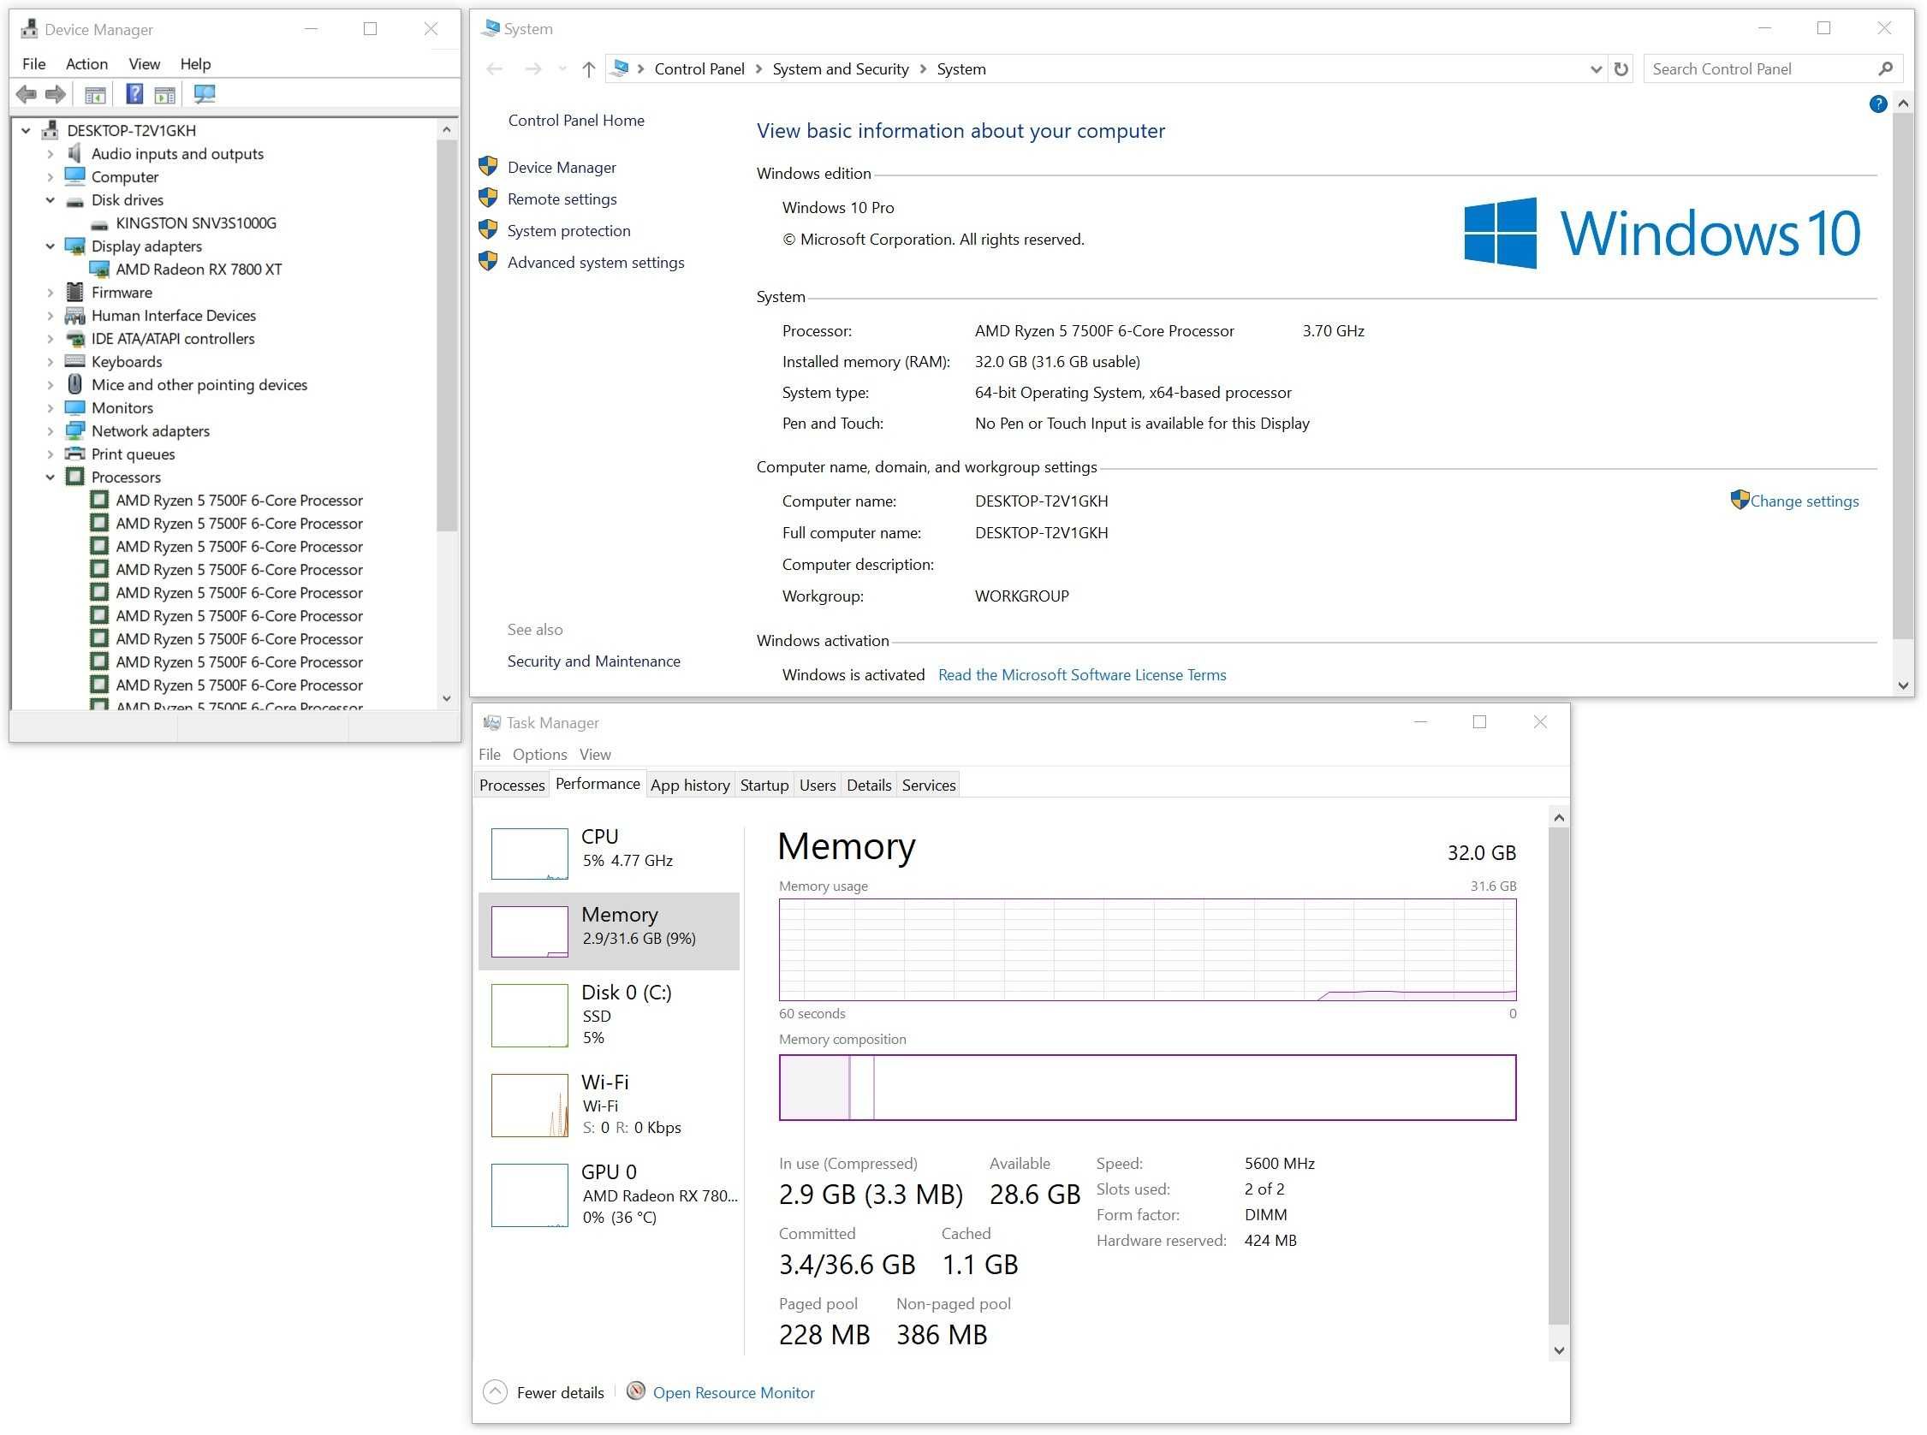Click the Back arrow in Device Manager toolbar
The width and height of the screenshot is (1927, 1435).
pyautogui.click(x=27, y=94)
